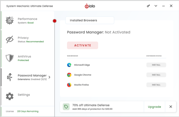179x117 pixels.
Task: Click the Mozilla Firefox browser icon
Action: [x=69, y=85]
